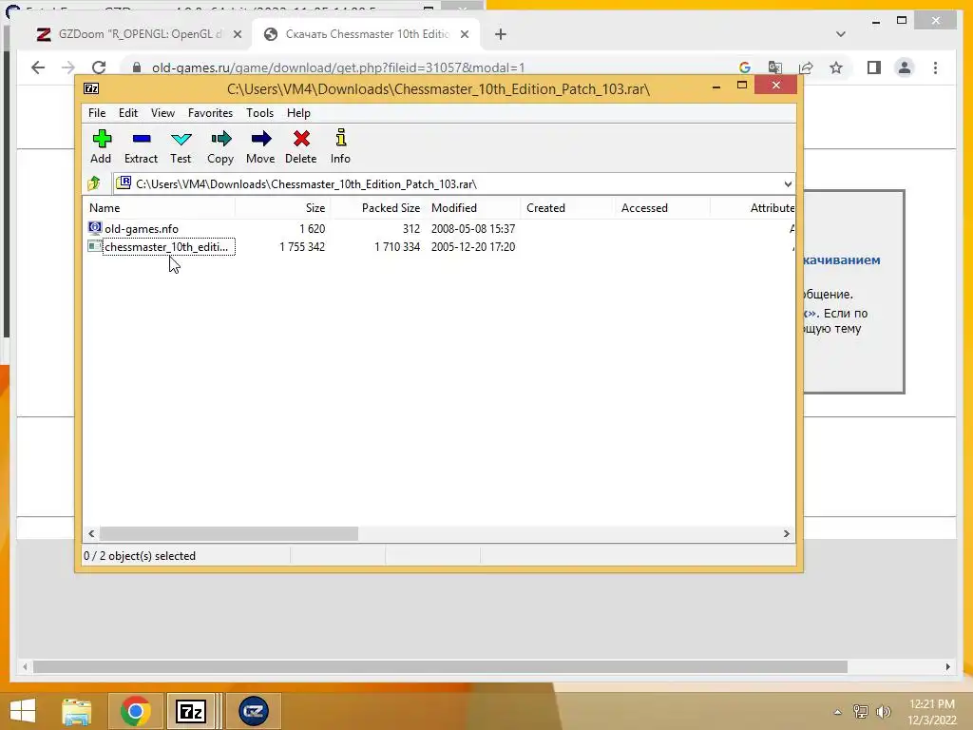Sort by Packed Size column header
The height and width of the screenshot is (730, 973).
pyautogui.click(x=377, y=208)
